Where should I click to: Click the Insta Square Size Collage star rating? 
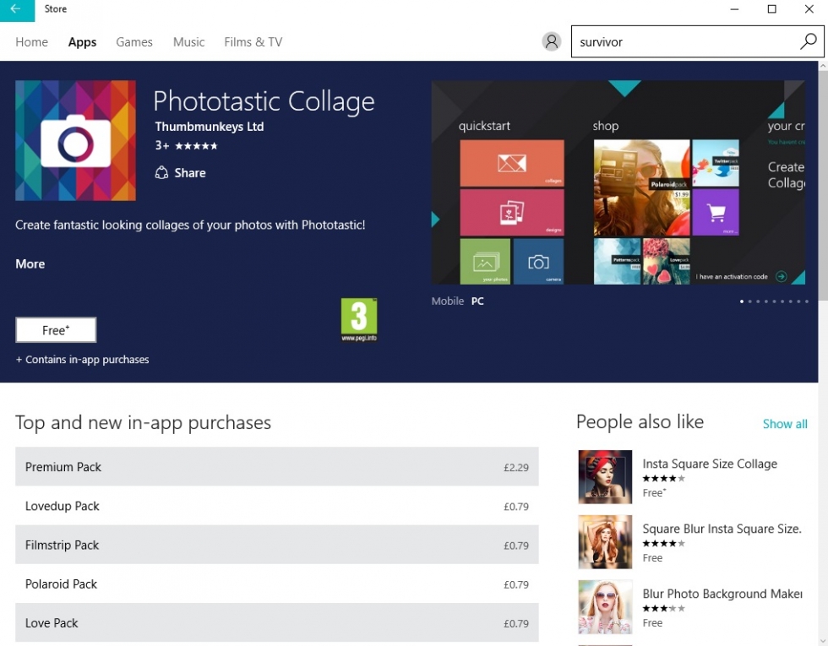tap(664, 479)
